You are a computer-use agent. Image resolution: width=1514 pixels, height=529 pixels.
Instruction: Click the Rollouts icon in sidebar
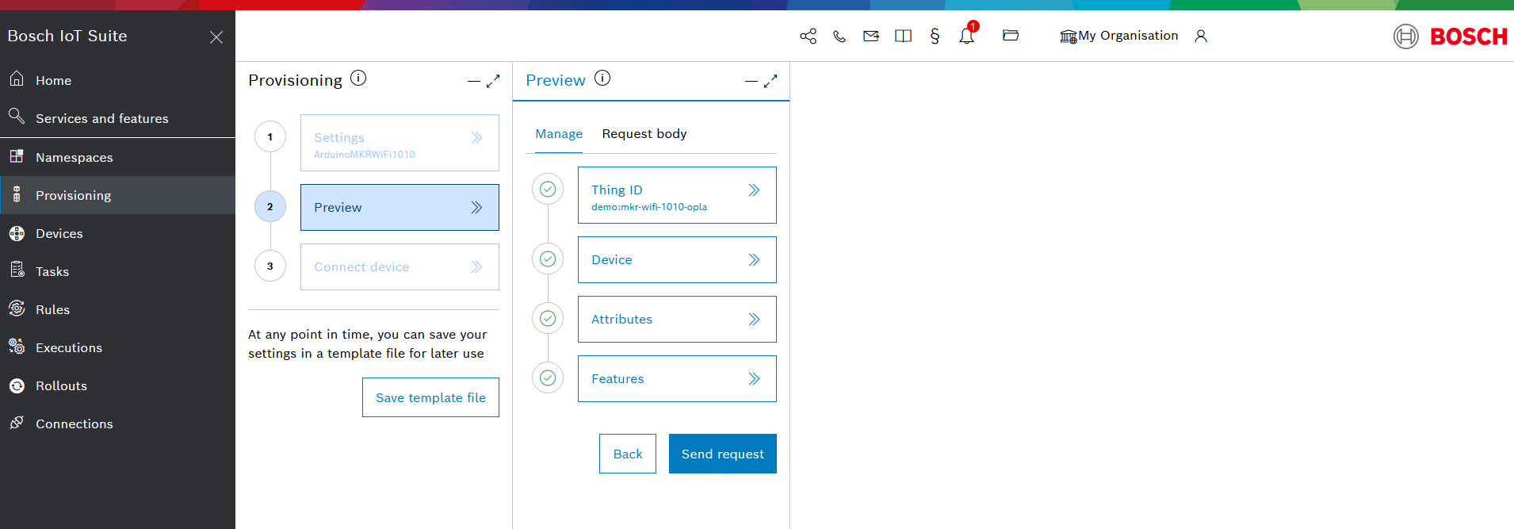pyautogui.click(x=17, y=385)
